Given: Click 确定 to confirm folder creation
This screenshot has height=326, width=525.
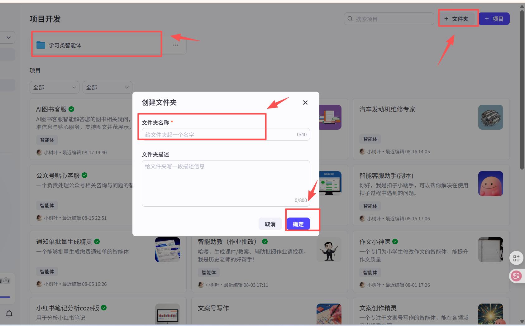Looking at the screenshot, I should 298,224.
